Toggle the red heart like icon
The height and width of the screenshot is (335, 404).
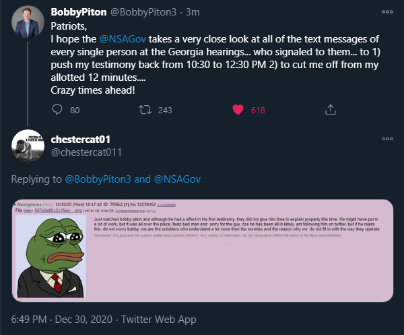click(237, 109)
